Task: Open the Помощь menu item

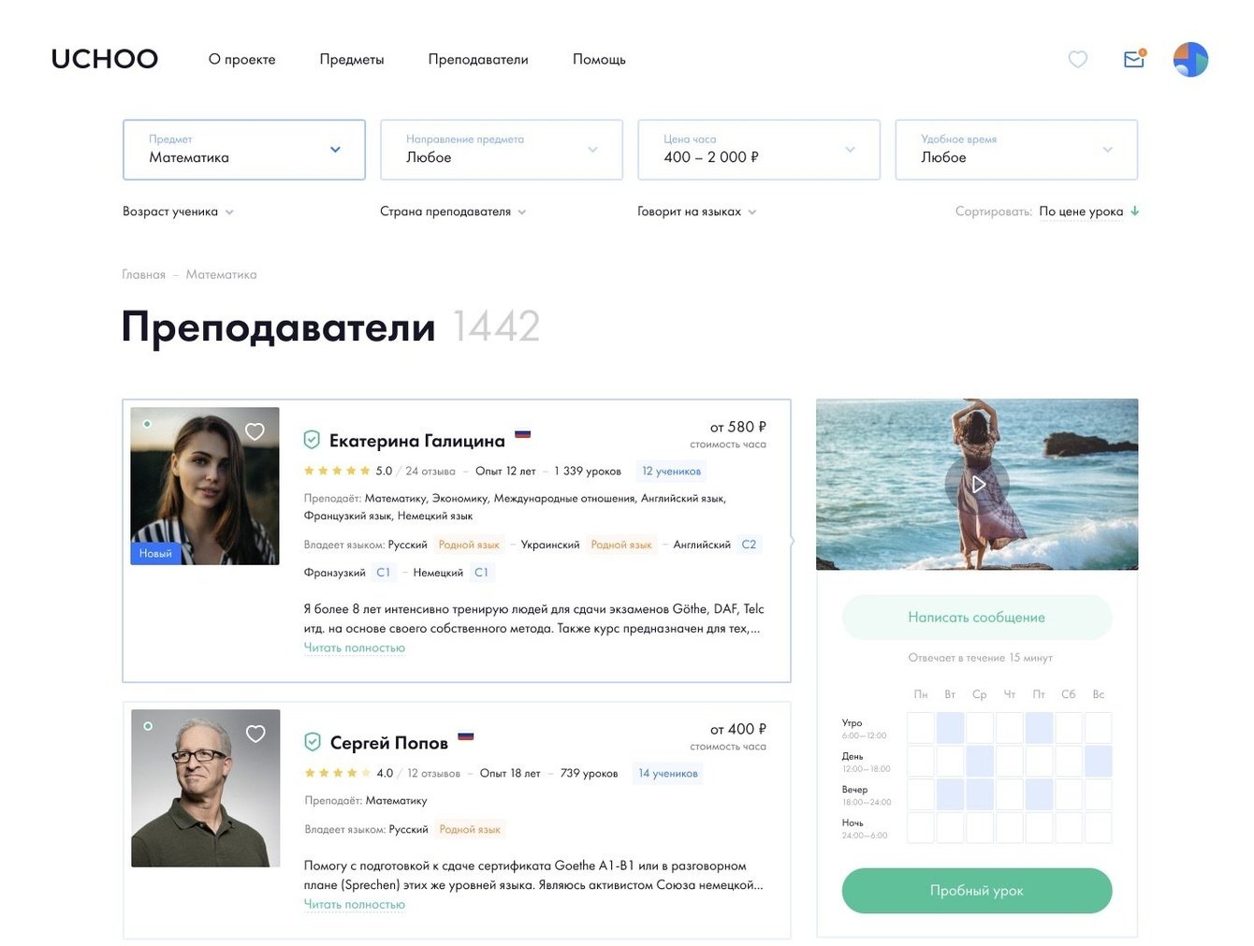Action: coord(599,59)
